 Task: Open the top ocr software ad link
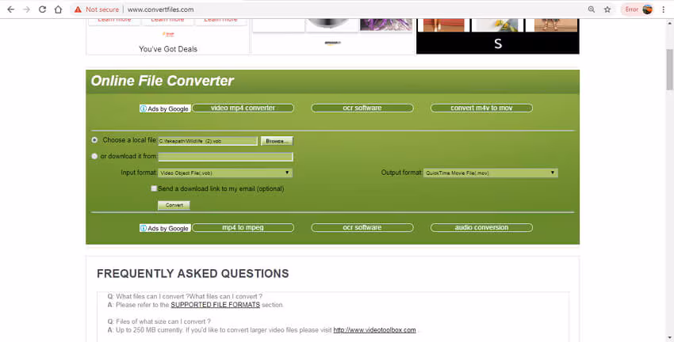coord(362,108)
